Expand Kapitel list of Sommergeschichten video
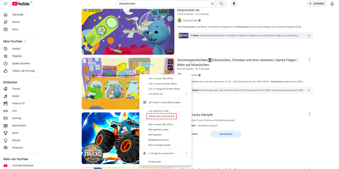This screenshot has width=339, height=169. point(309,90)
